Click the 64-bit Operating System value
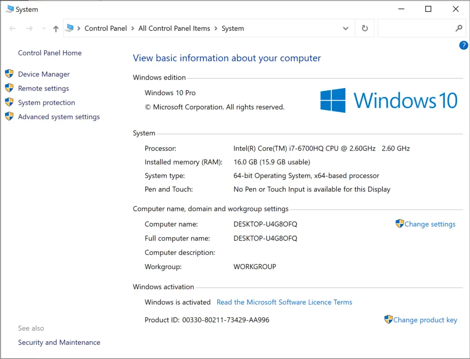The image size is (470, 359). pyautogui.click(x=306, y=176)
